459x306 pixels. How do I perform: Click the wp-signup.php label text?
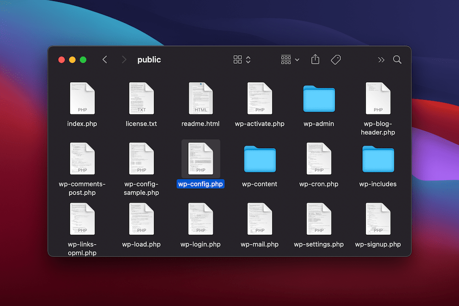click(378, 244)
